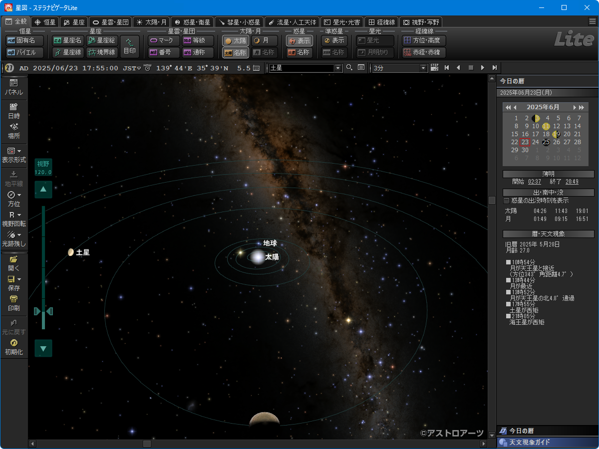Select day 25 in the June calendar
Viewport: 599px width, 449px height.
coord(546,142)
